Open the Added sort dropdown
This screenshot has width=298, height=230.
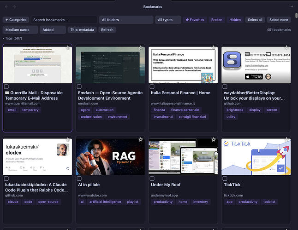tap(53, 30)
